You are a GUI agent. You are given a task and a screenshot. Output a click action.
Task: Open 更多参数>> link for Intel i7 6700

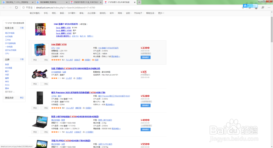[115, 57]
